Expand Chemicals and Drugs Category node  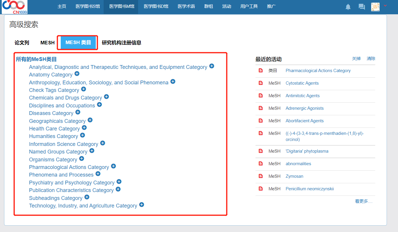point(106,97)
